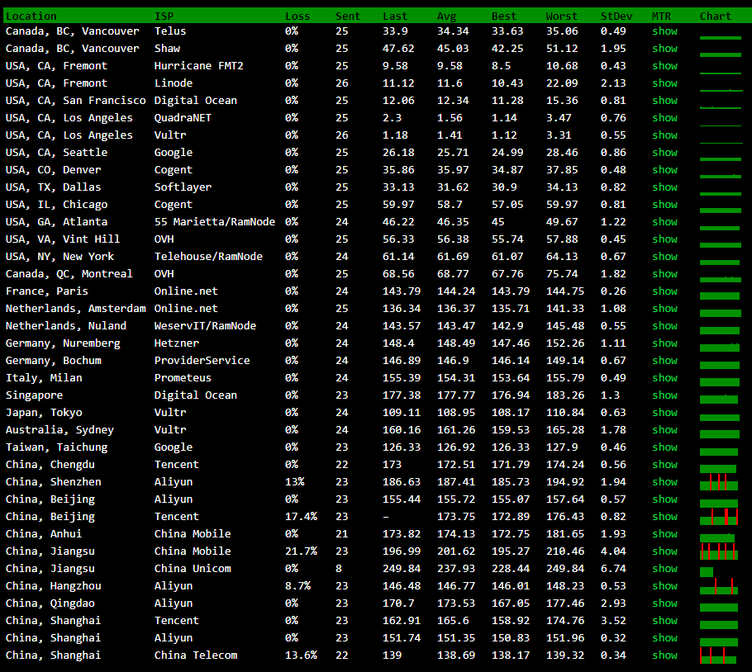Screen dimensions: 752x672
Task: Click Jiangsu China Unicom latency chart
Action: click(x=707, y=572)
